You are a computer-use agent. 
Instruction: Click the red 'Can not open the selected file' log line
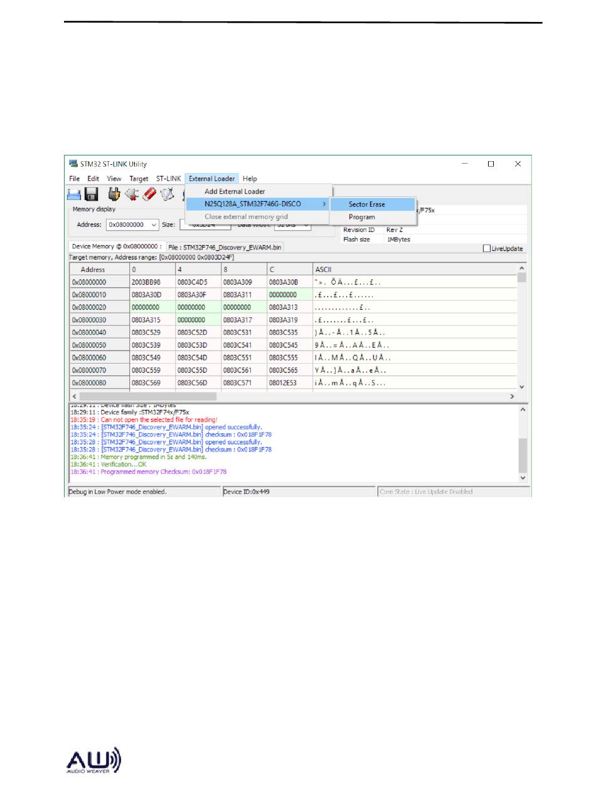(x=144, y=419)
